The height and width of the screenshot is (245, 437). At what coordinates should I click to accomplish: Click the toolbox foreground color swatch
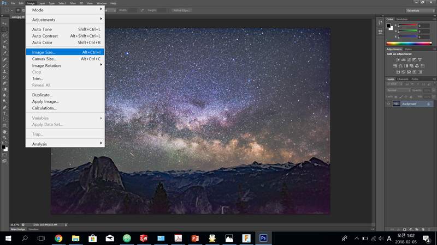point(3,147)
